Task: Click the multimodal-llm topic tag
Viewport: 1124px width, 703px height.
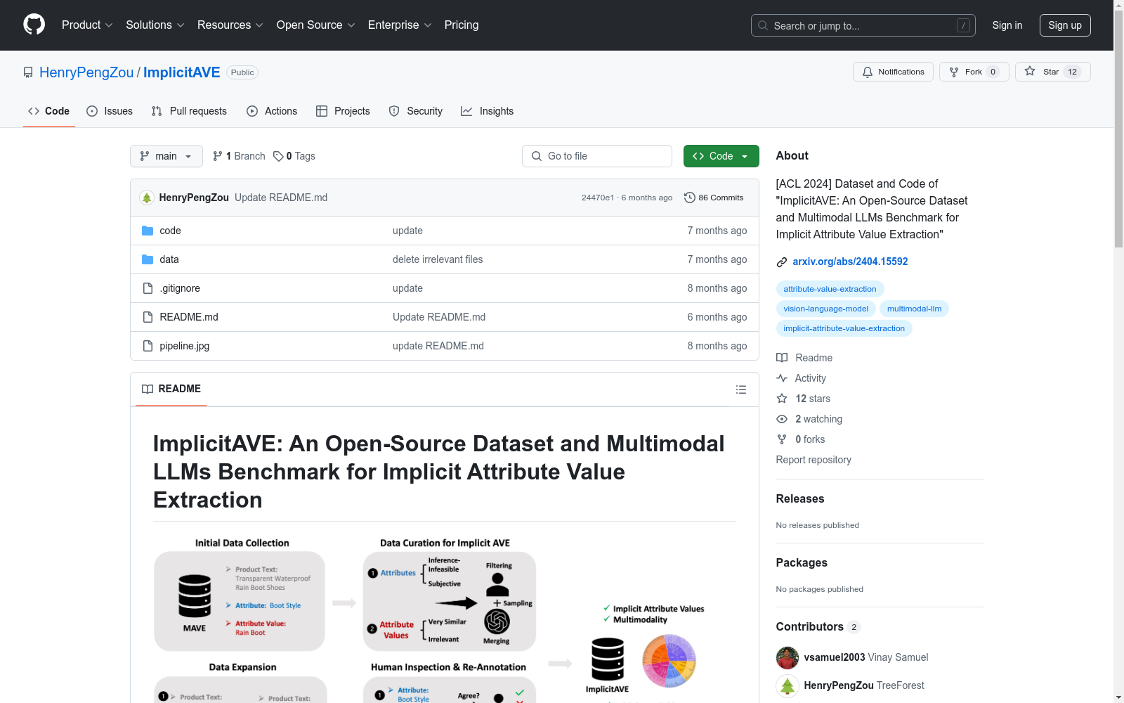Action: coord(914,309)
